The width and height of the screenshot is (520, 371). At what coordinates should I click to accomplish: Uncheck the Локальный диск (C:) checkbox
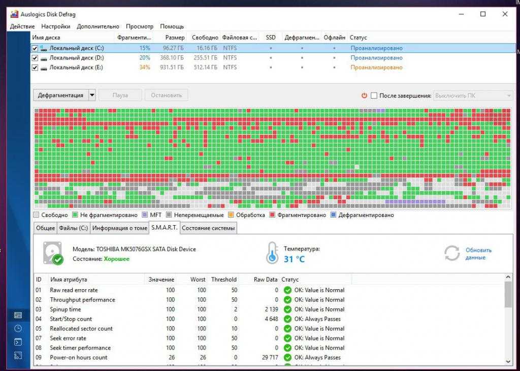point(35,48)
